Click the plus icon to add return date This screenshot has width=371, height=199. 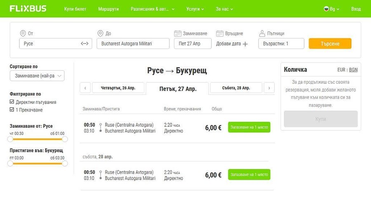pyautogui.click(x=245, y=44)
